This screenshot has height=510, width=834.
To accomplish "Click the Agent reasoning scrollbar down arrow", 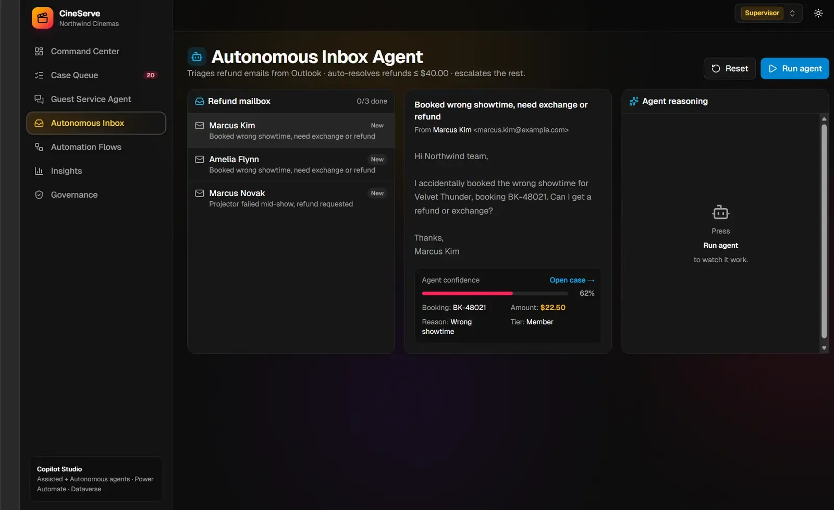I will [824, 348].
